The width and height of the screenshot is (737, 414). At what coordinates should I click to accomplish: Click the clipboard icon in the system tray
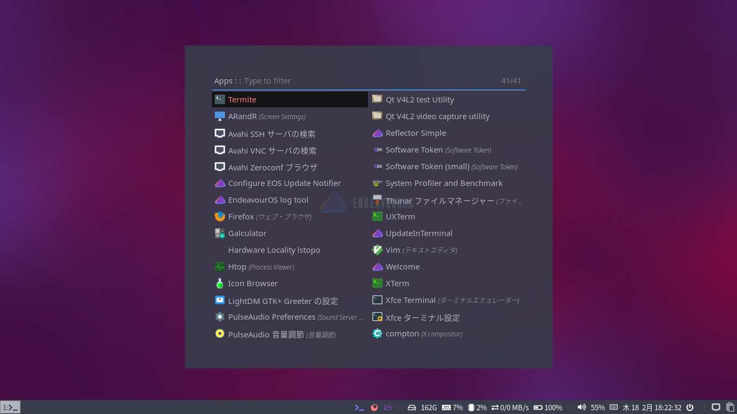click(x=730, y=408)
